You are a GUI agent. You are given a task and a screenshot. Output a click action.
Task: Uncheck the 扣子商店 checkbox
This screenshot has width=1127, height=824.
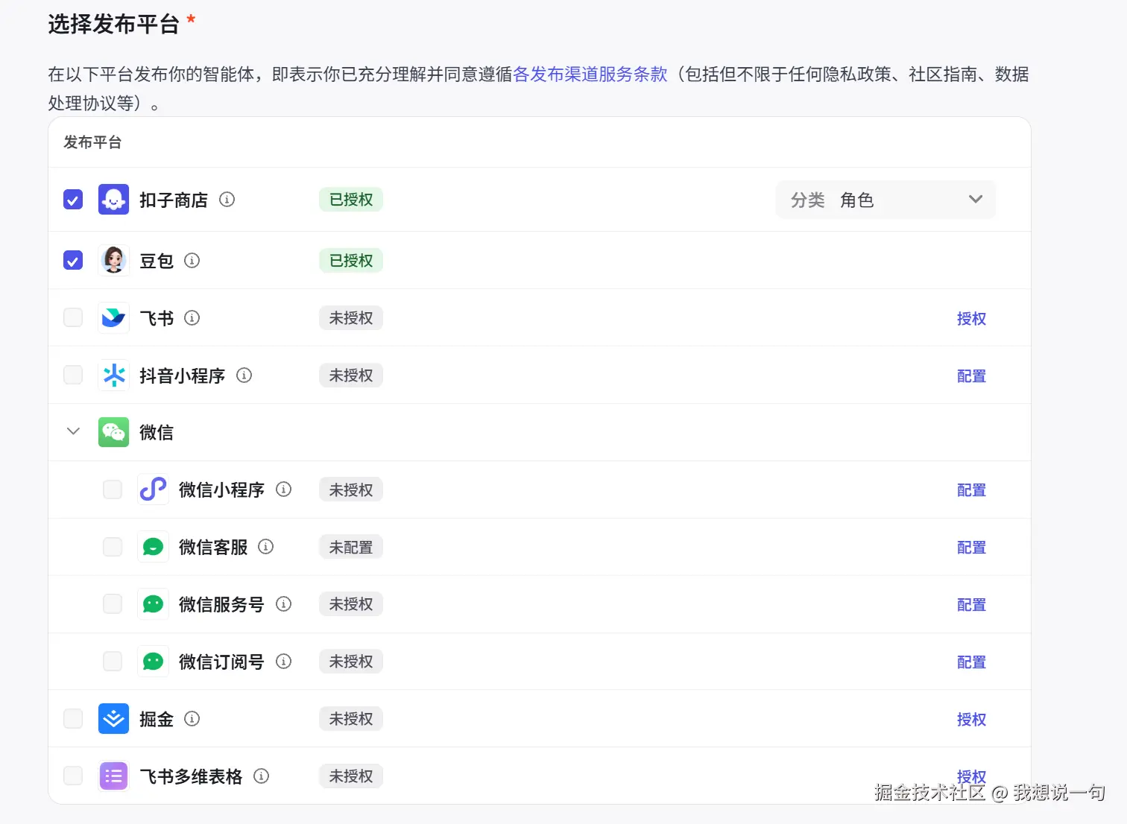tap(73, 200)
